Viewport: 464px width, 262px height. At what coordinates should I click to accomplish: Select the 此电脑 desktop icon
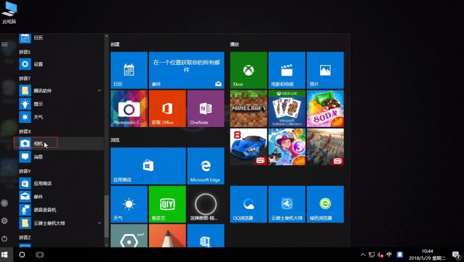(9, 13)
